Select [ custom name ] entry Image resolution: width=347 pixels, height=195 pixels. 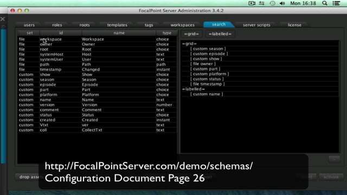tap(207, 94)
